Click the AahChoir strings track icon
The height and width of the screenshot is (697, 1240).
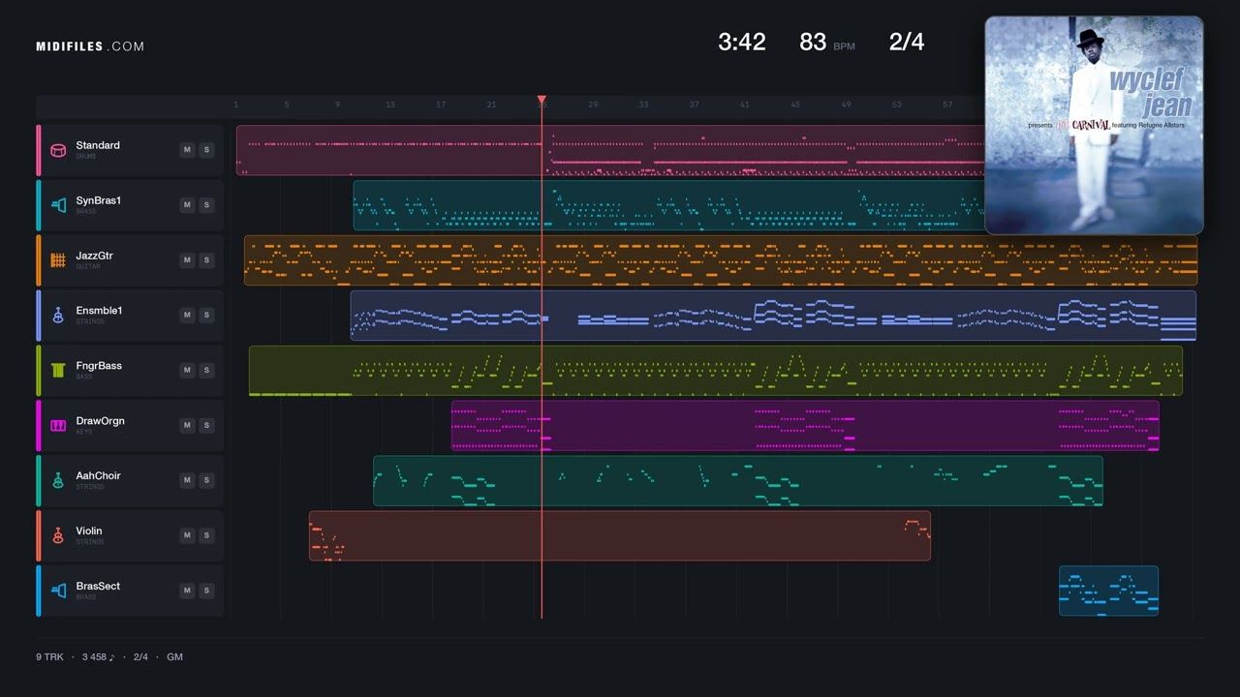[58, 481]
